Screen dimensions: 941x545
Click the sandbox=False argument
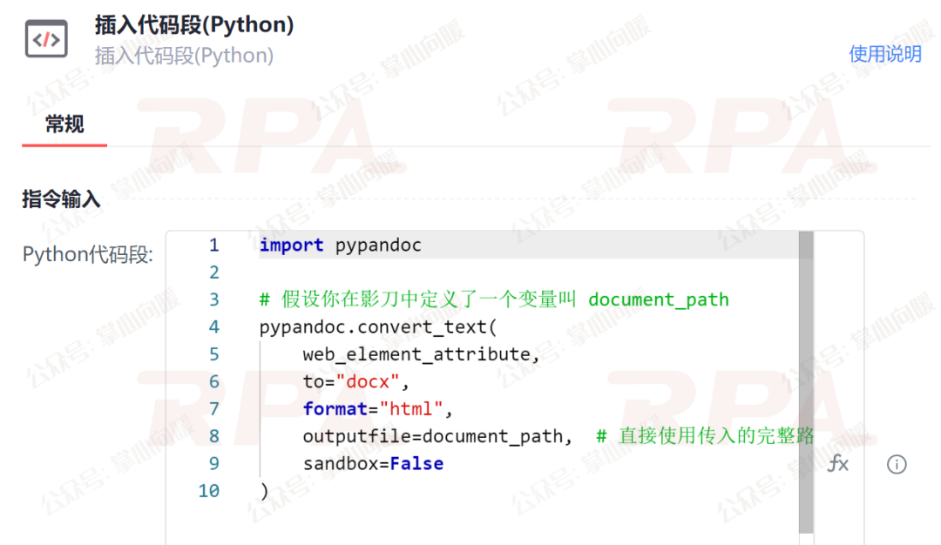[373, 463]
